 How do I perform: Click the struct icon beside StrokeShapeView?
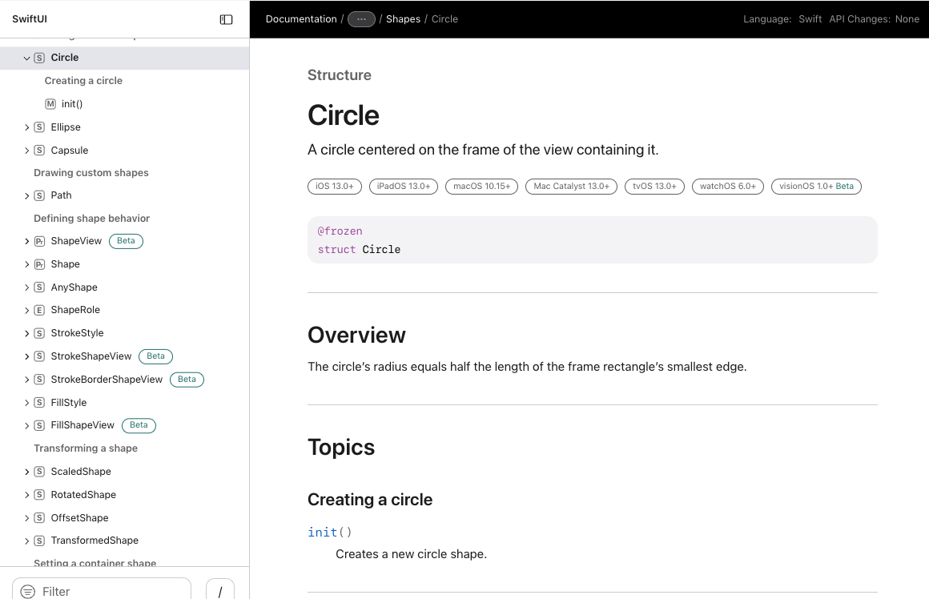click(x=39, y=356)
